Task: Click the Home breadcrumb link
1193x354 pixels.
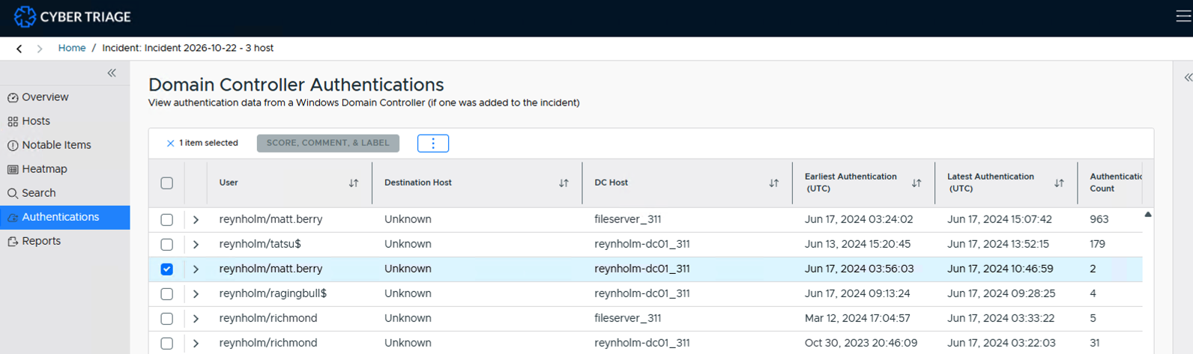Action: tap(72, 48)
